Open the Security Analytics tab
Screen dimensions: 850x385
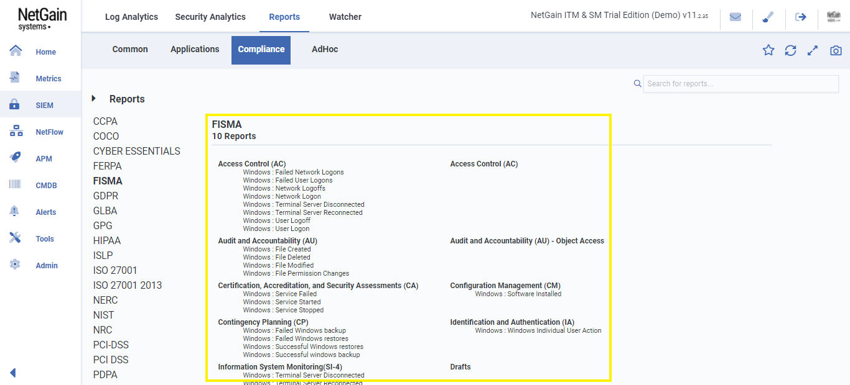(x=210, y=17)
